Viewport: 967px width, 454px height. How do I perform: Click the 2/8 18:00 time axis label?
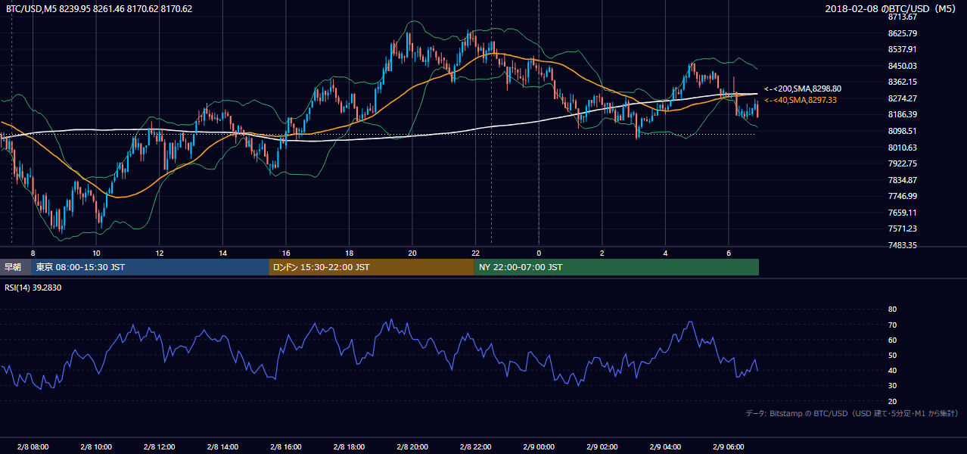tap(349, 446)
